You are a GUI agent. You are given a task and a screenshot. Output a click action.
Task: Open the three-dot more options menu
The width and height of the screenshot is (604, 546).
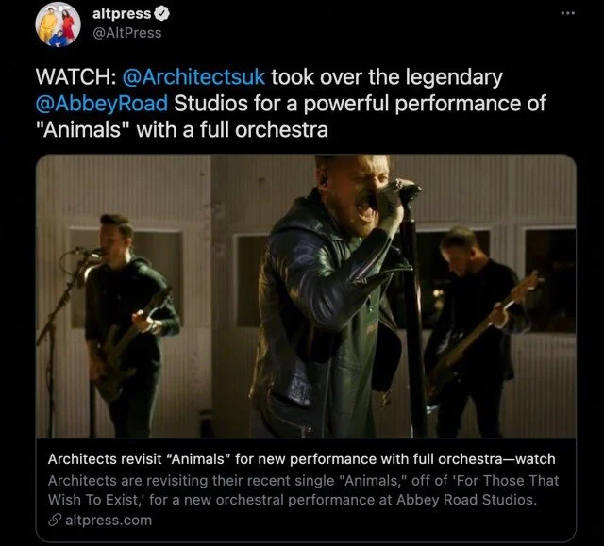click(x=568, y=13)
